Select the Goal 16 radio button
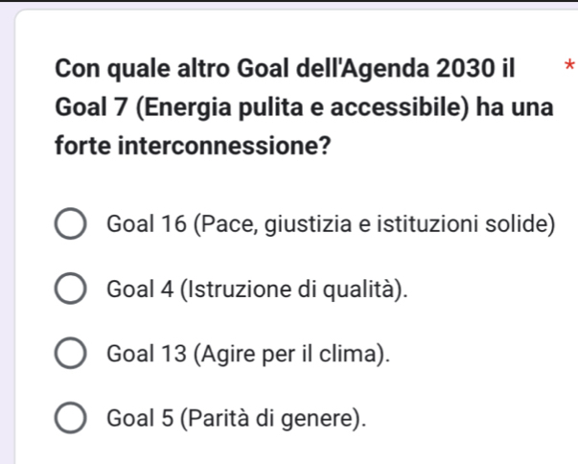578x464 pixels. click(71, 226)
